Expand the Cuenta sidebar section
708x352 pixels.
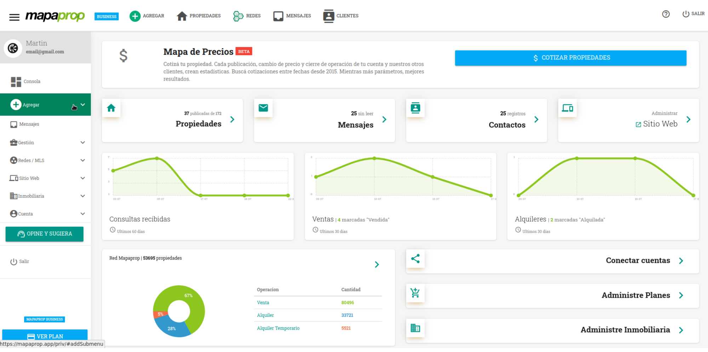pos(83,214)
